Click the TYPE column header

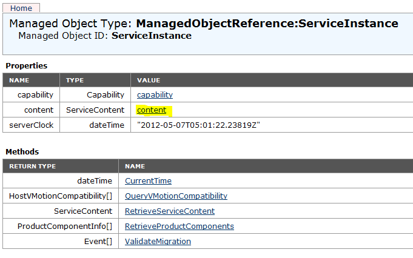[x=75, y=81]
